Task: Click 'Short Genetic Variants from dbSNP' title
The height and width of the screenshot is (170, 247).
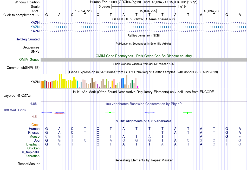Action: (x=144, y=64)
